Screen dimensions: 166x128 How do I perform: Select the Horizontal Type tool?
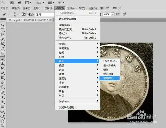(2, 97)
